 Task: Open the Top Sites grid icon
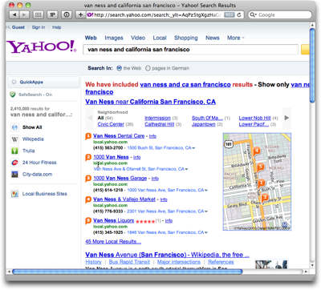[x=39, y=15]
